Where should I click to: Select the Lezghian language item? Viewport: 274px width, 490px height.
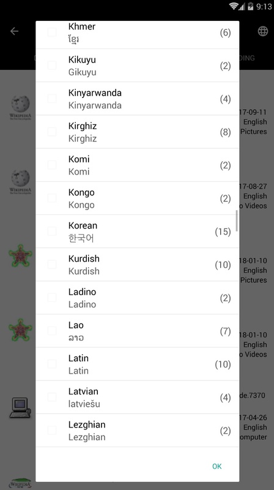[x=138, y=431]
